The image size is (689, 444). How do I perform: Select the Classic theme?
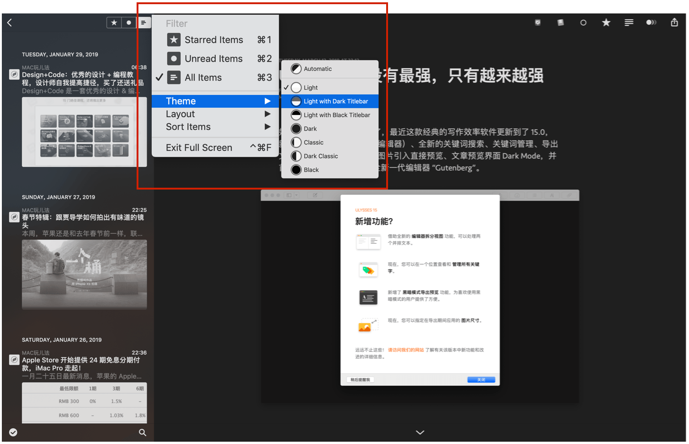[330, 142]
